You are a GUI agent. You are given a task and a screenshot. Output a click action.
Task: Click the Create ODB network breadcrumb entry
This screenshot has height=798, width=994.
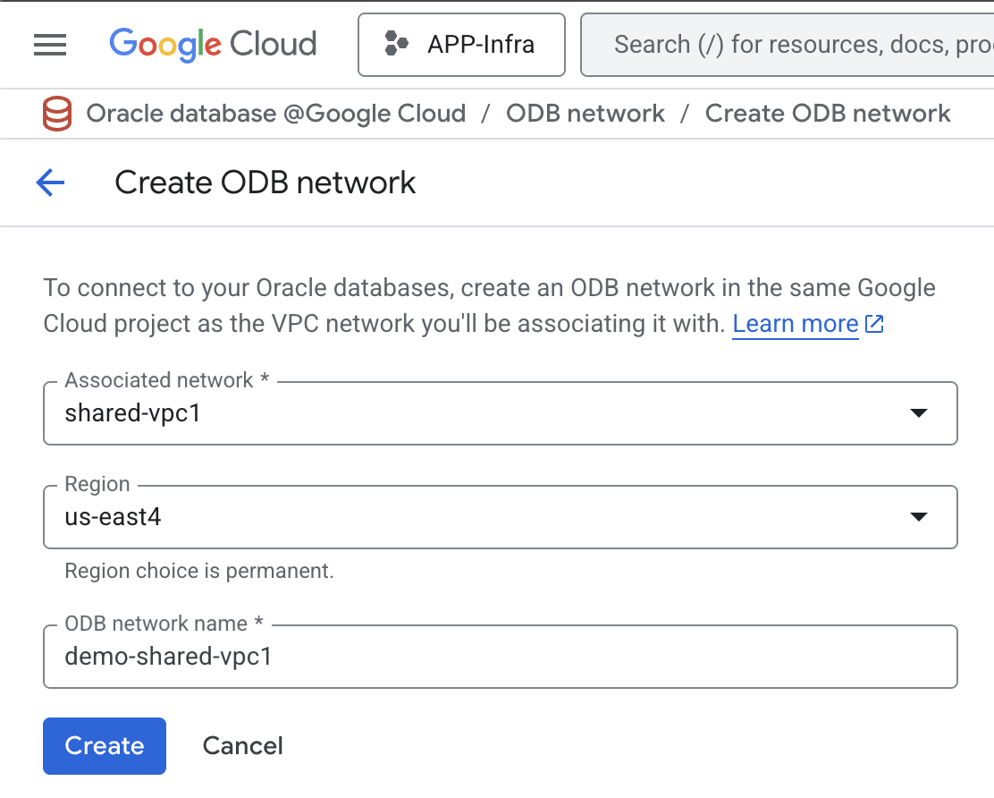(827, 114)
